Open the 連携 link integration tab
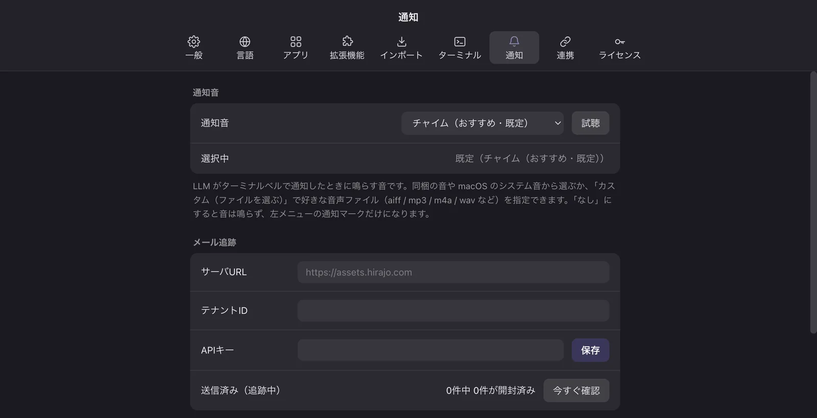 565,48
